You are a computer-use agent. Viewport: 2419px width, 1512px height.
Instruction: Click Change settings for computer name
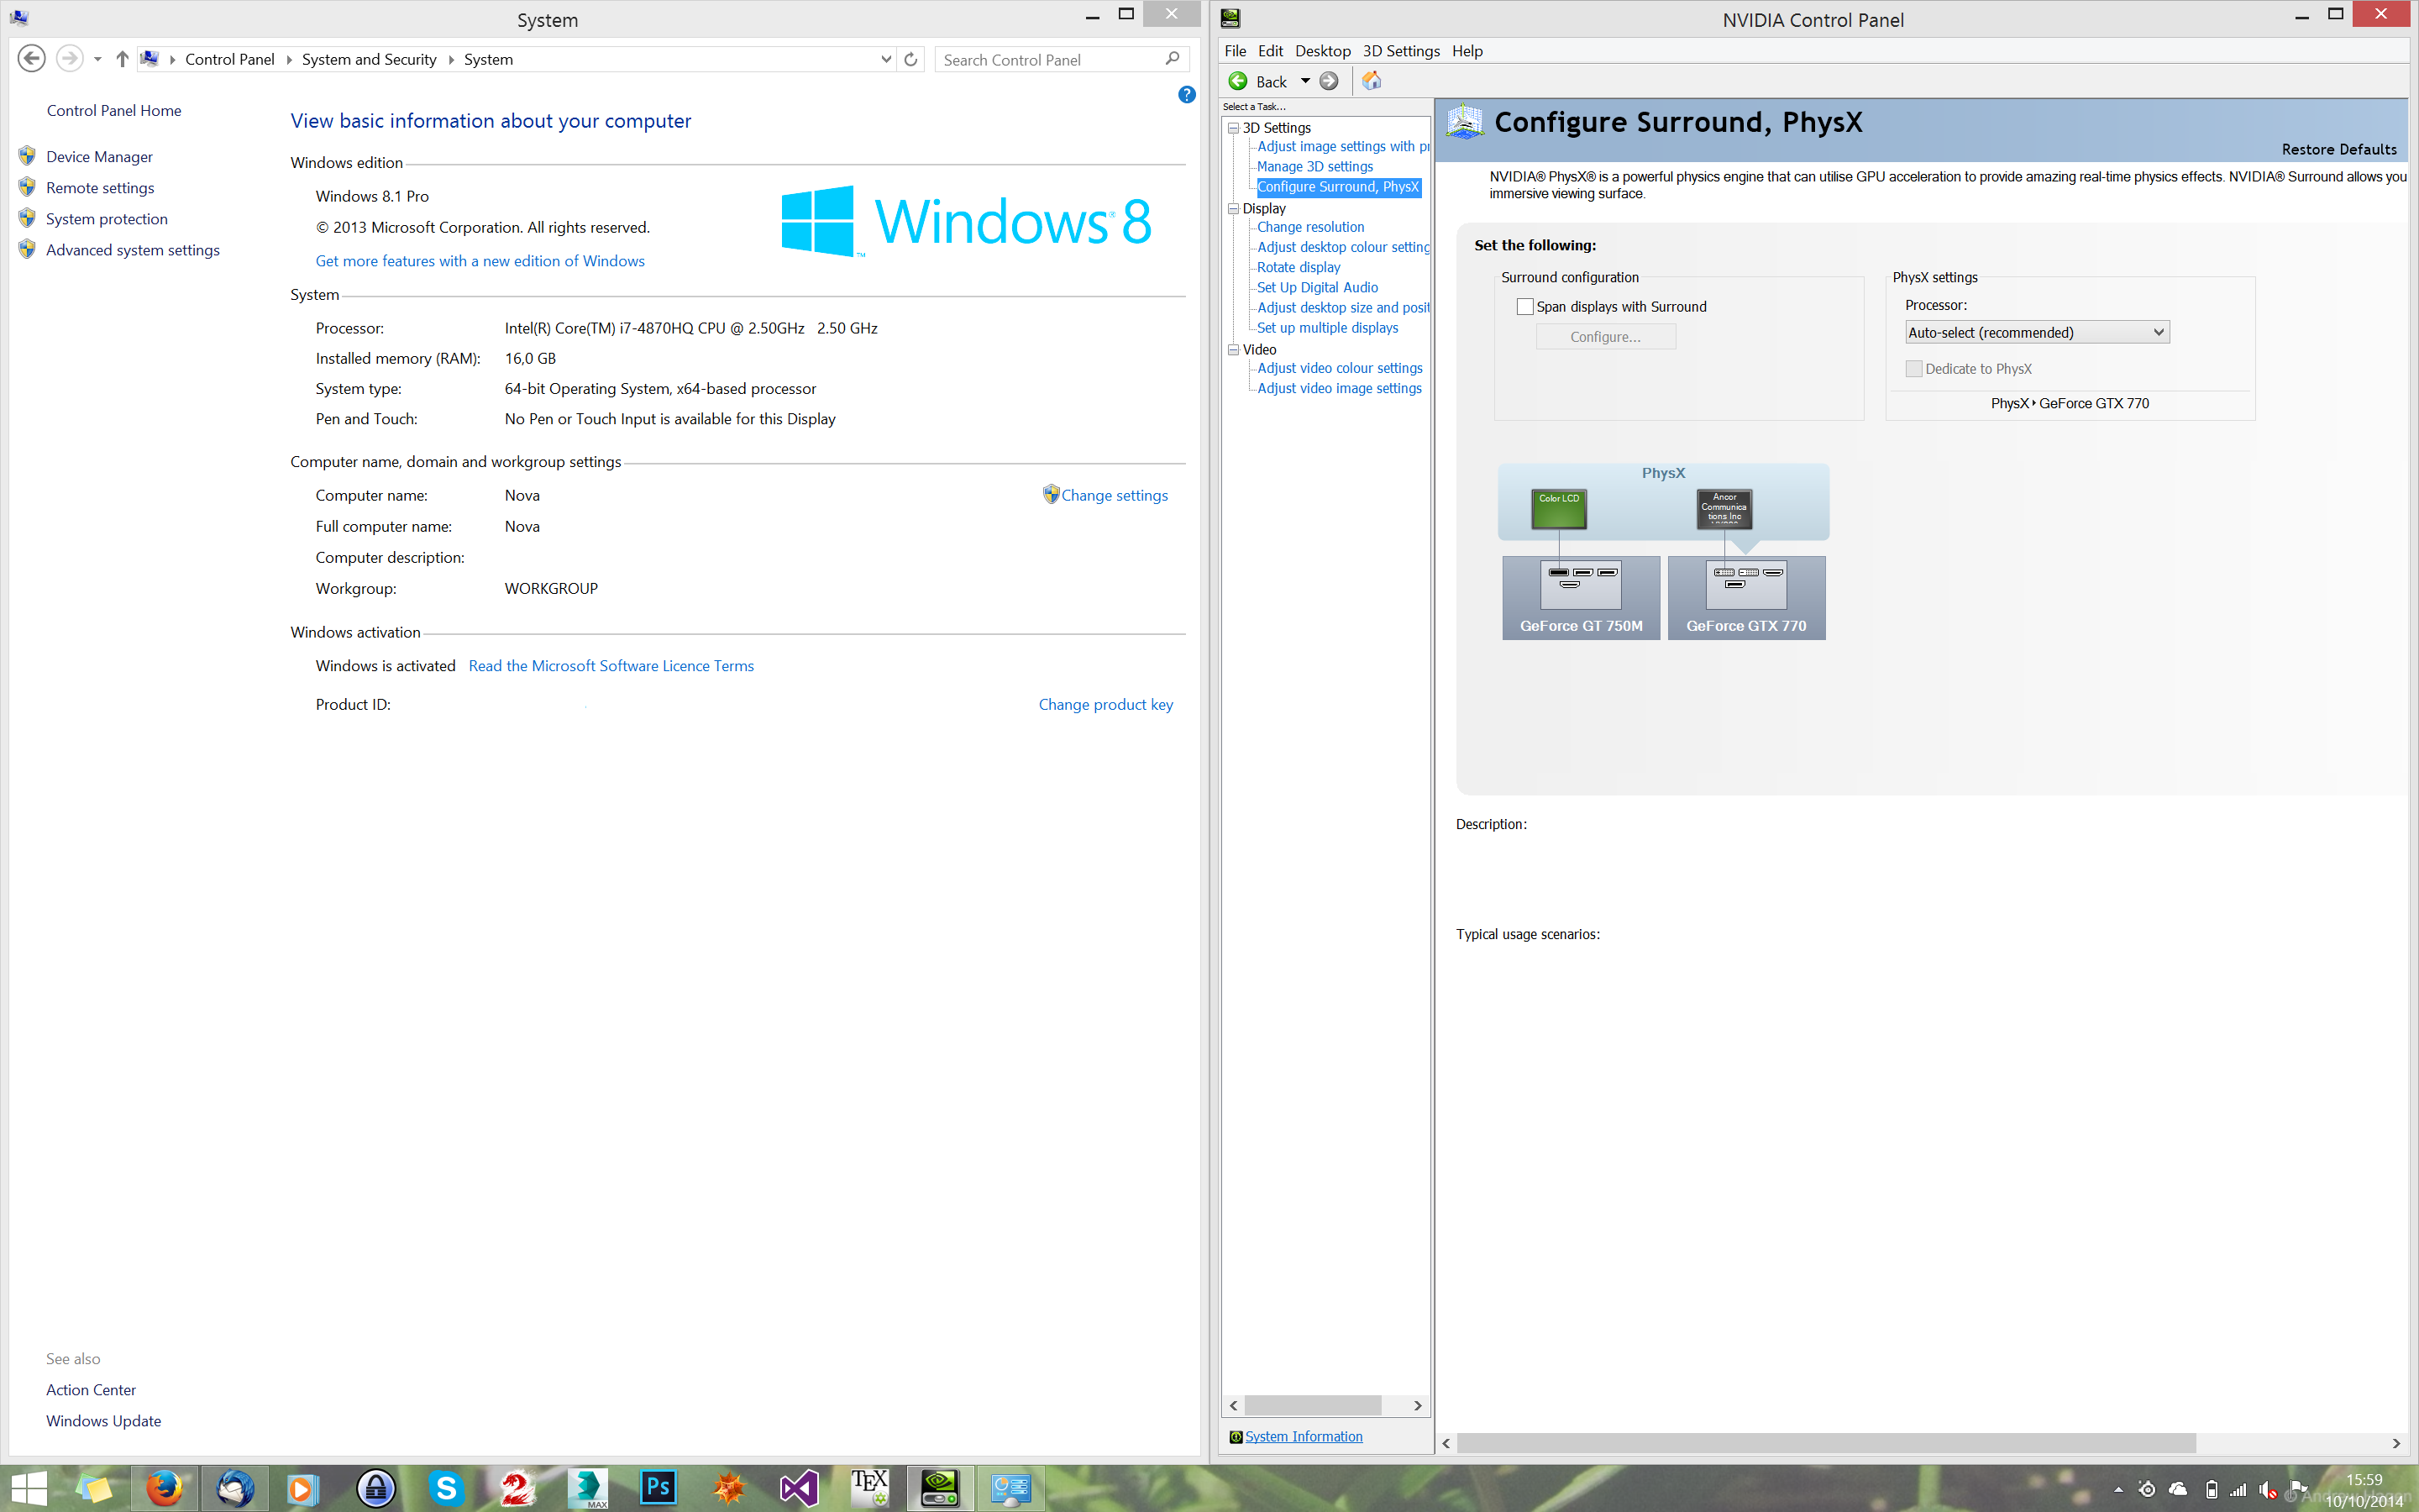point(1114,495)
